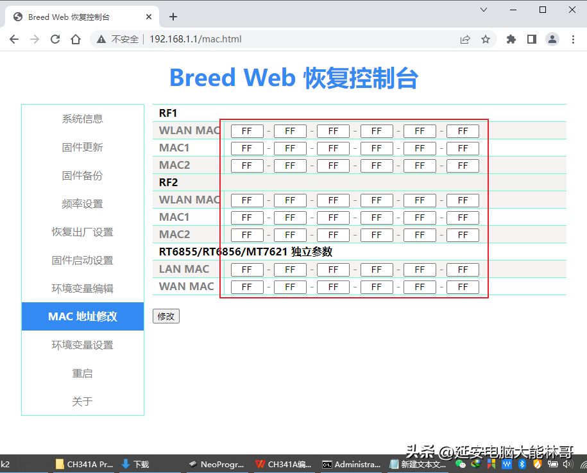Open 下载 taskbar item
The image size is (587, 473).
[x=135, y=465]
